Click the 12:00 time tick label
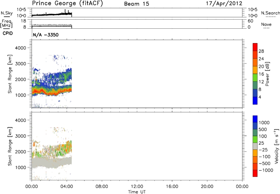Screen dimensions: 280x194 click(x=137, y=187)
